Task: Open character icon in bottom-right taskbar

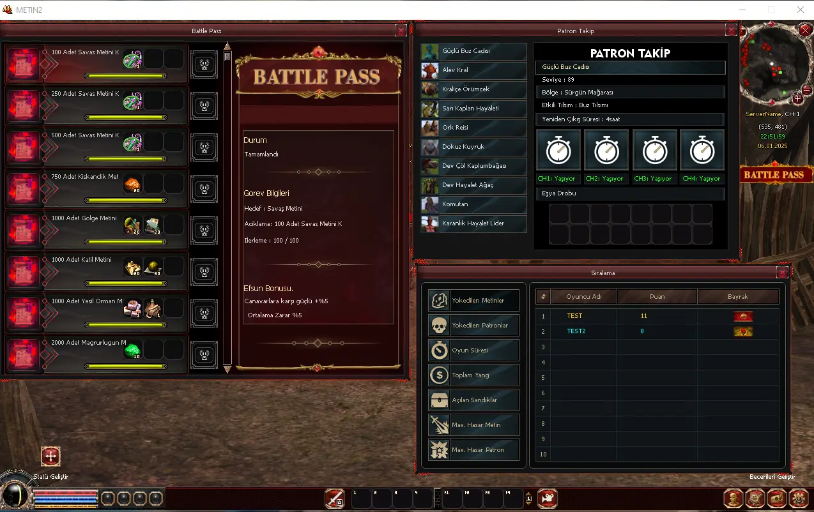Action: [733, 498]
